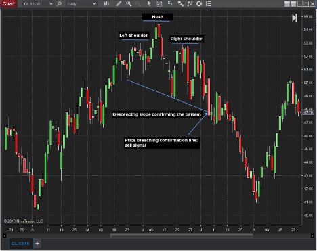Click the greyed-out zoom out magnifier icon
Viewport: 317px width, 251px height.
[x=138, y=4]
